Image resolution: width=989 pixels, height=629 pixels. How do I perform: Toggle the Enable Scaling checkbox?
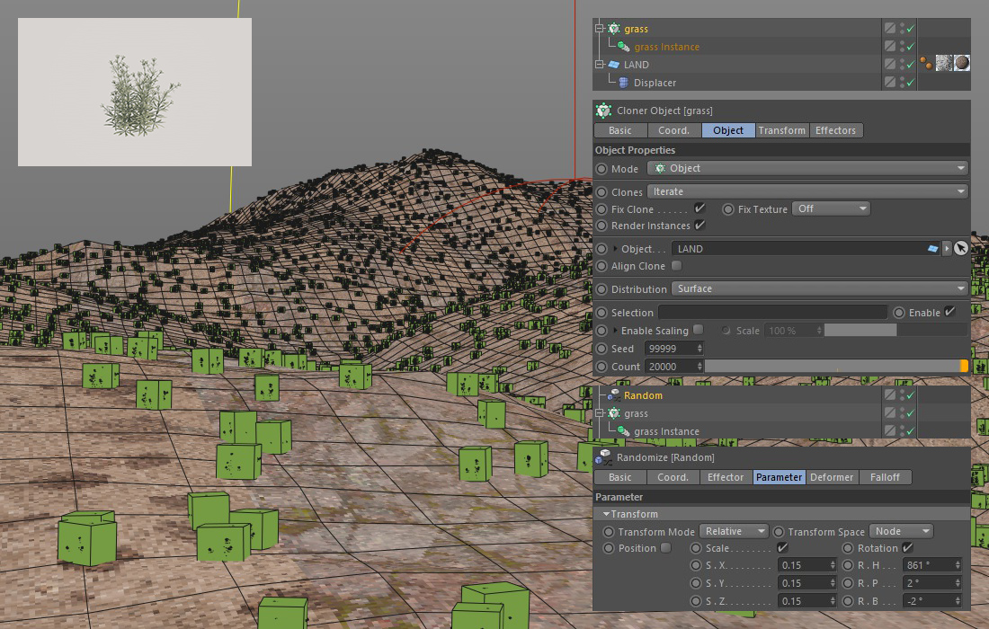click(698, 330)
